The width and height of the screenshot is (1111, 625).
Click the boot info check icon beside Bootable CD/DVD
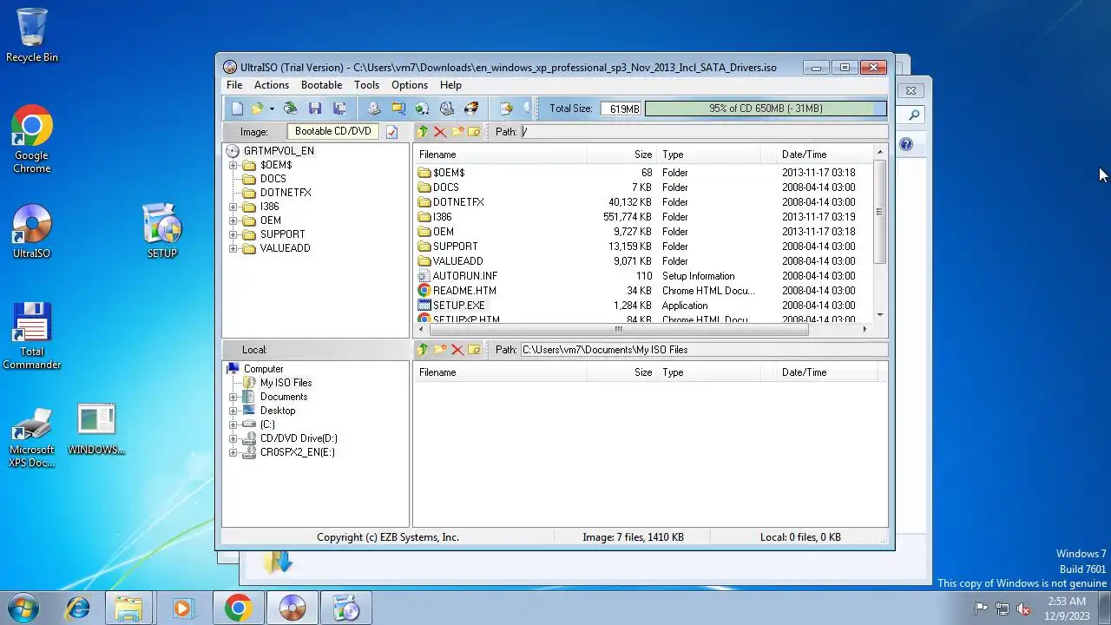tap(391, 132)
